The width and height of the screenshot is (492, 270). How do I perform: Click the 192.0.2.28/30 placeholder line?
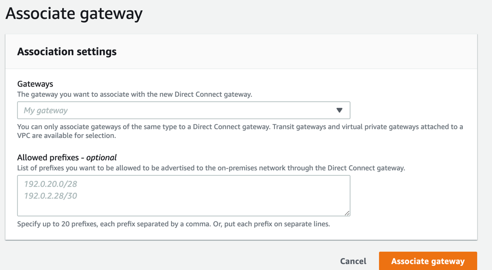point(51,195)
